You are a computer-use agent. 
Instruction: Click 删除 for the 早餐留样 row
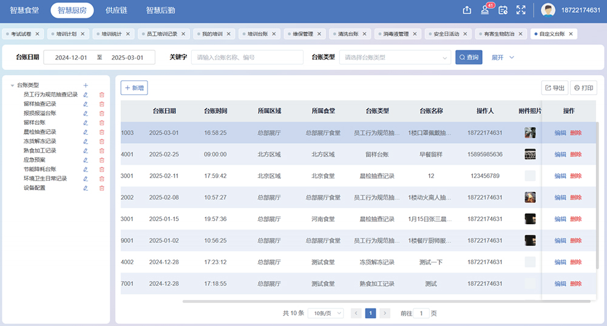[x=575, y=155]
